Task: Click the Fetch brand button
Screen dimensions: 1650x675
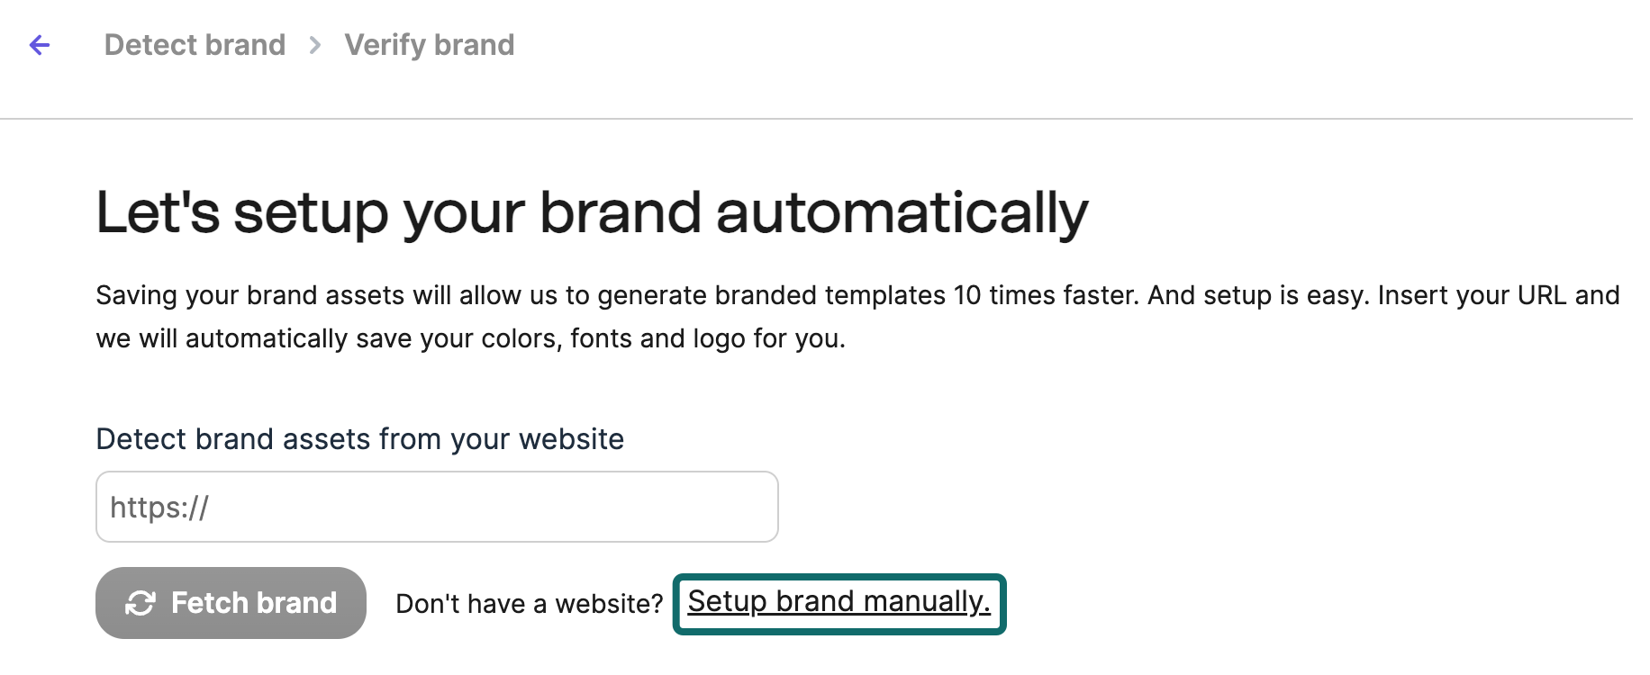Action: click(x=231, y=603)
